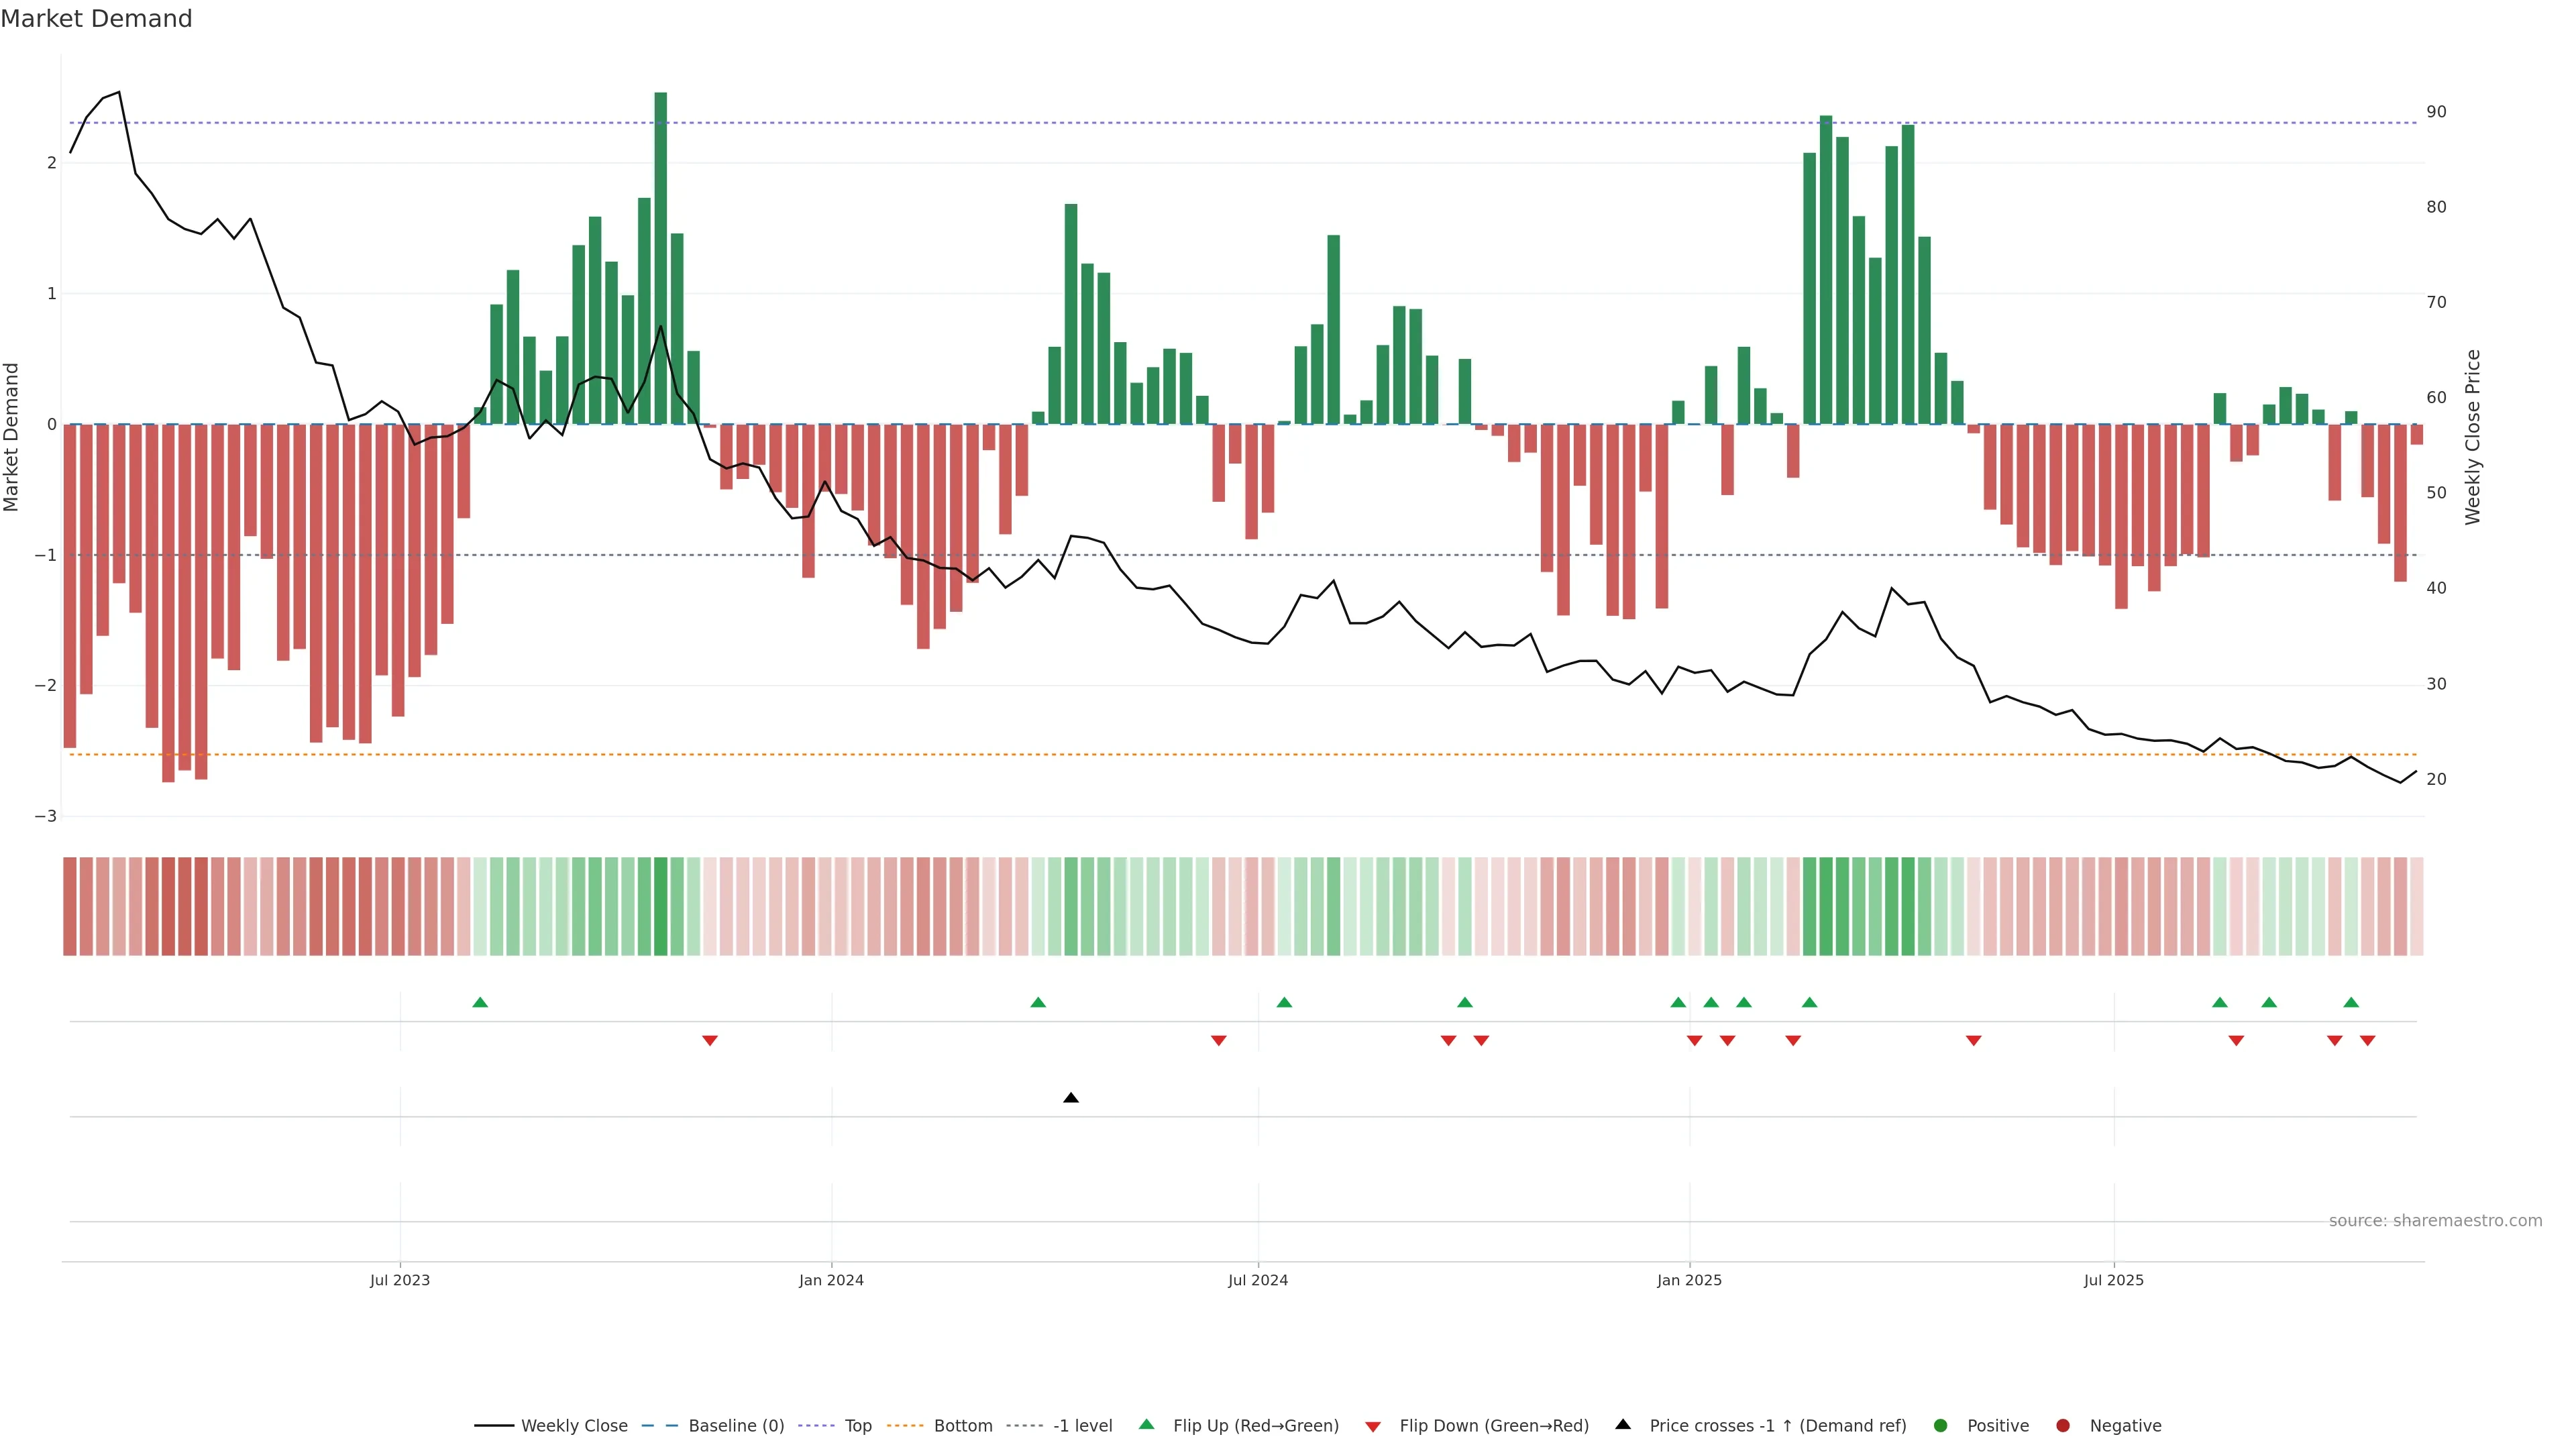This screenshot has height=1449, width=2576.
Task: Click the first green flip-up marker after Jul 2023
Action: 480,1002
